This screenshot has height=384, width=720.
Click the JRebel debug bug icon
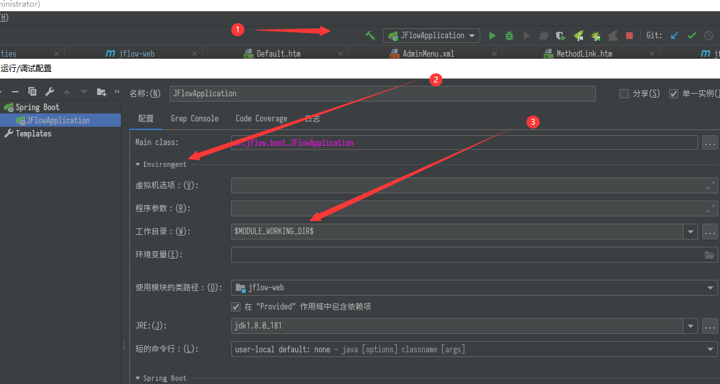pos(595,36)
